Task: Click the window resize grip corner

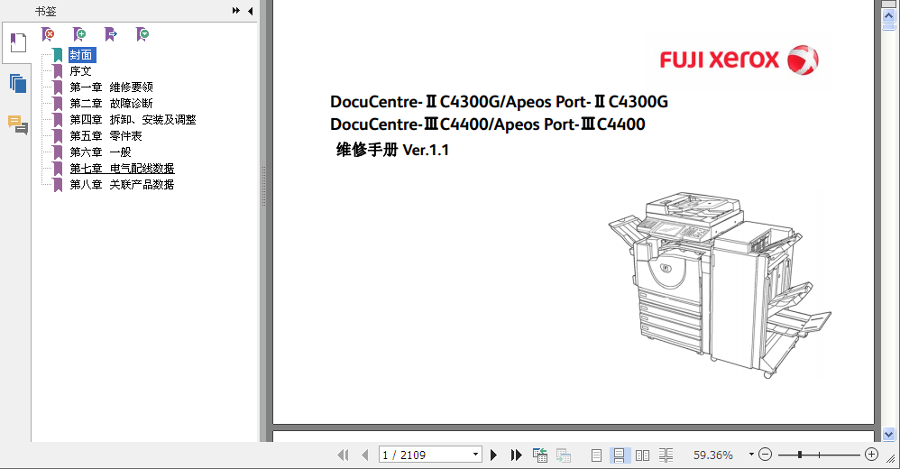Action: 891,460
